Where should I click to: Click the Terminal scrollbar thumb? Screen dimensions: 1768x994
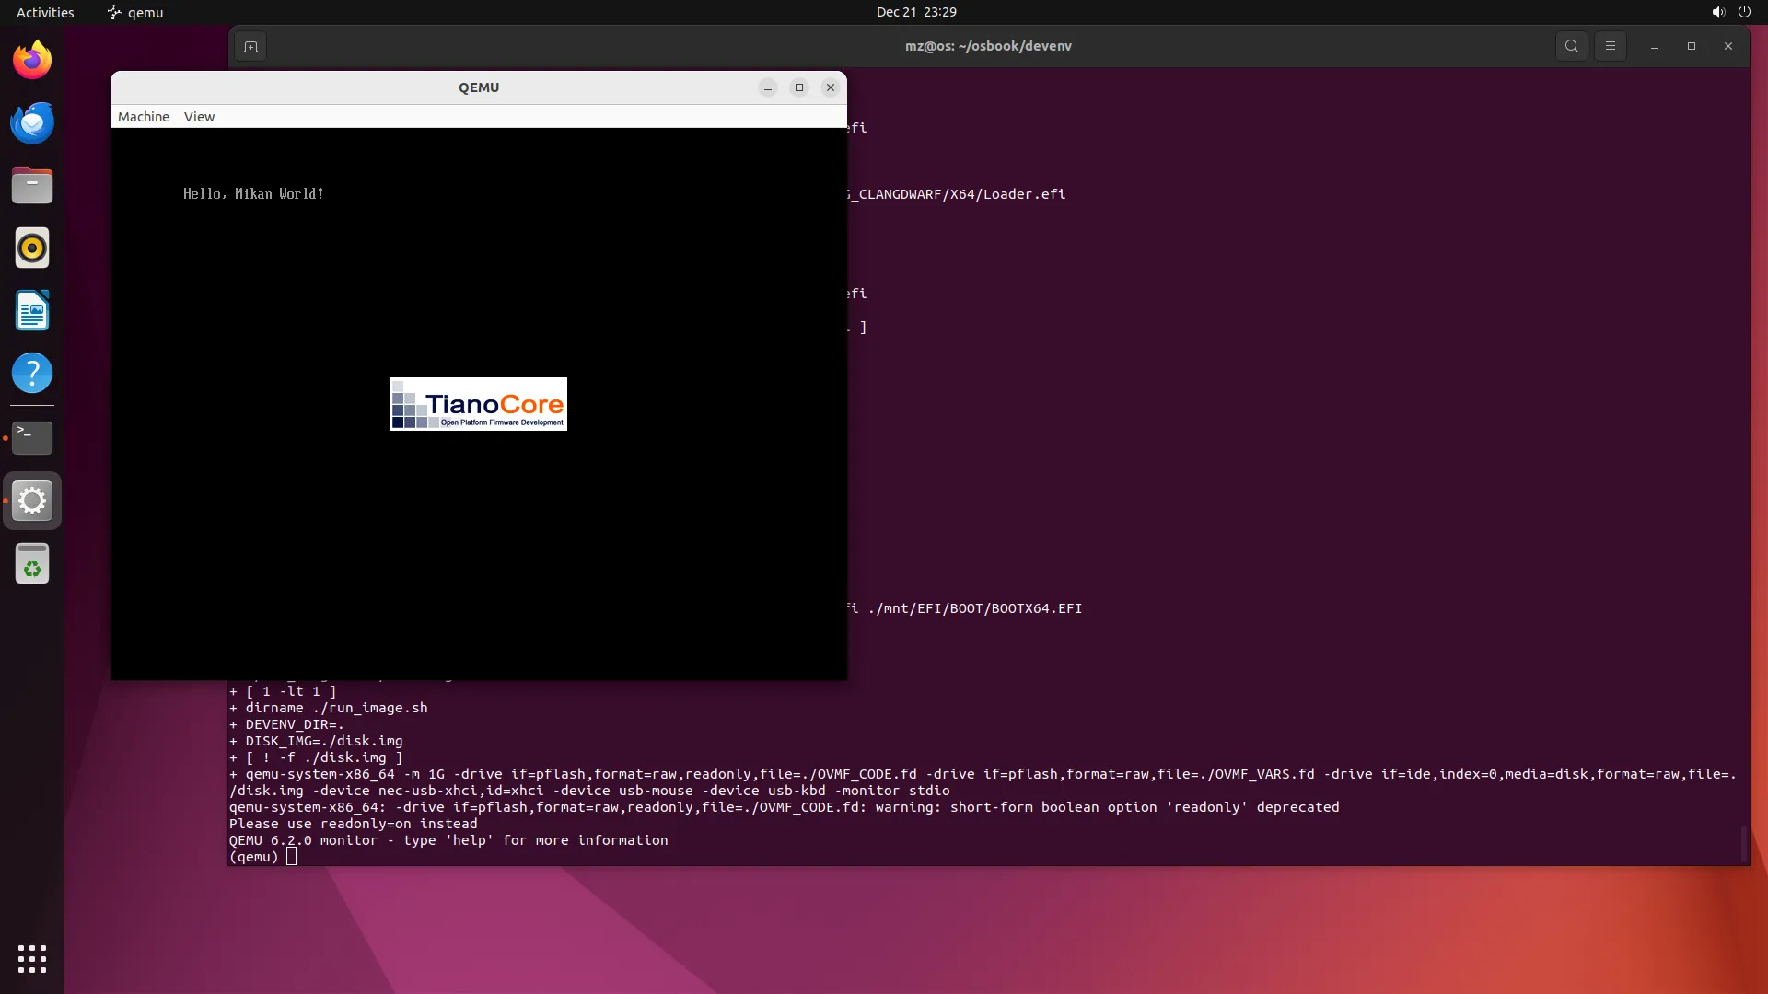(x=1743, y=843)
